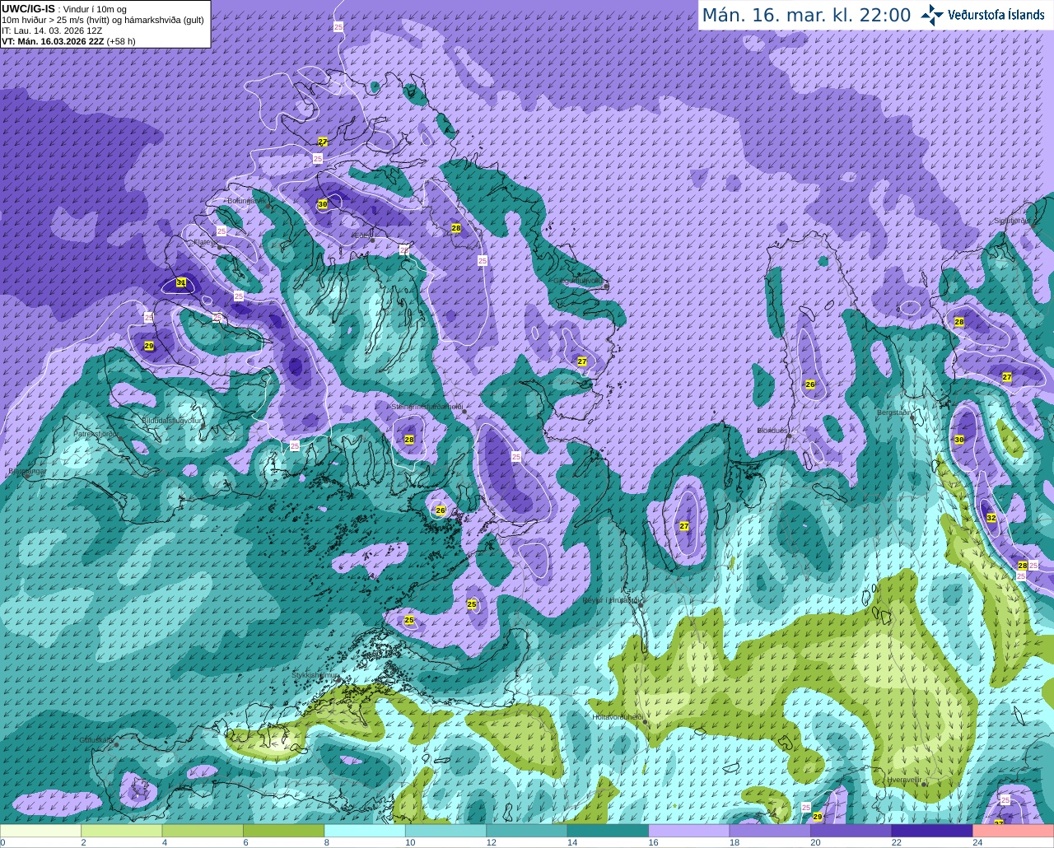Image resolution: width=1054 pixels, height=848 pixels.
Task: Click the hámarkshviða (gult) description line
Action: click(x=103, y=20)
